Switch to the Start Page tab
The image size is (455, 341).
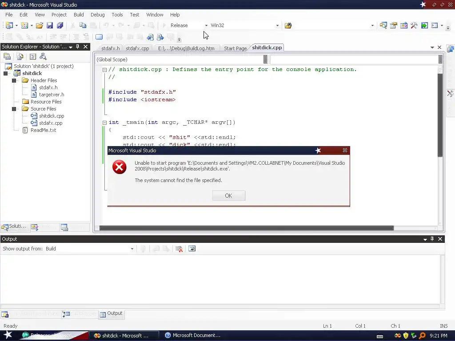pyautogui.click(x=235, y=48)
